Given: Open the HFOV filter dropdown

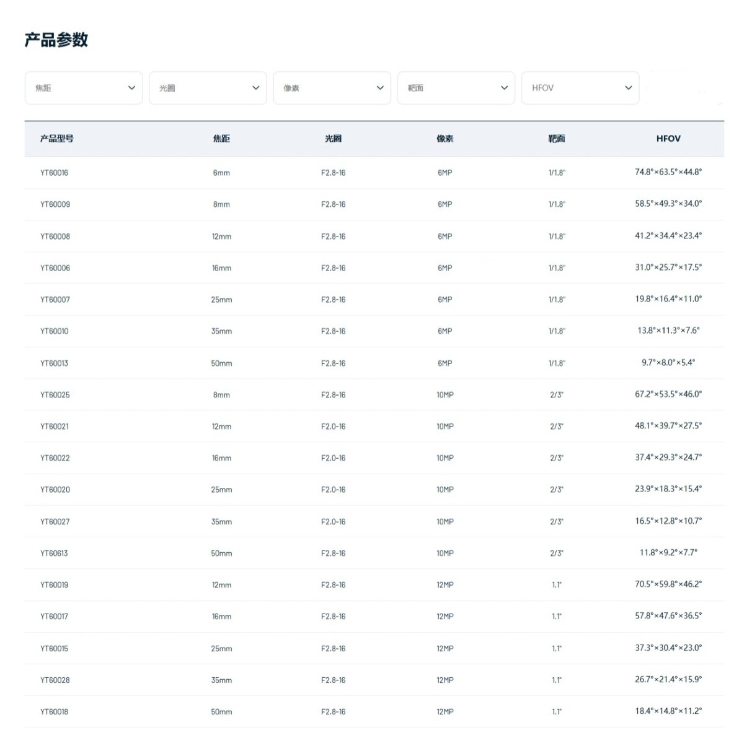Looking at the screenshot, I should [580, 88].
